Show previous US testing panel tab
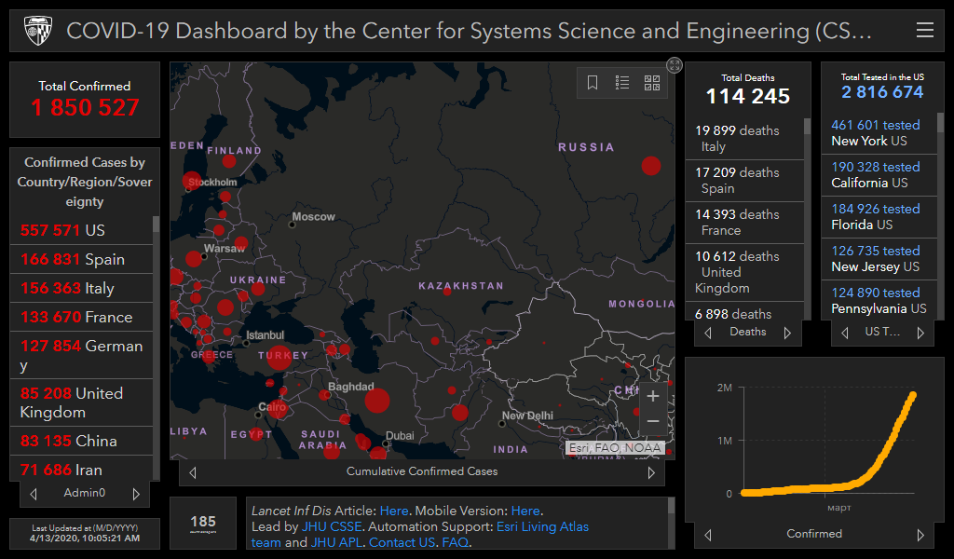 tap(845, 333)
